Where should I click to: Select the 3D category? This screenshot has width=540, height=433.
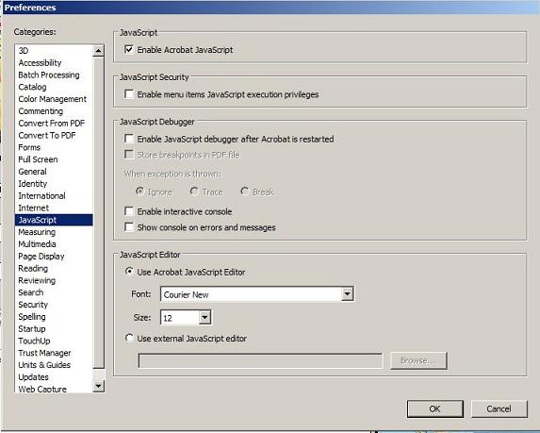(54, 51)
